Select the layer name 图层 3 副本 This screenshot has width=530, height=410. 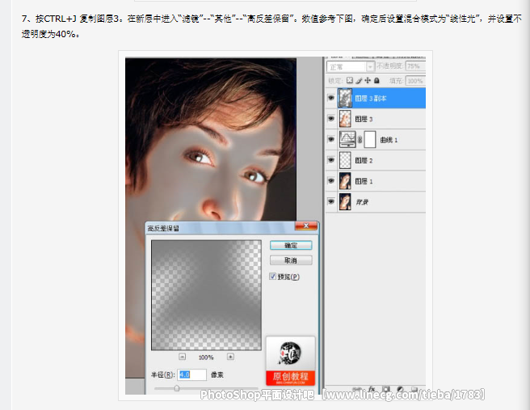pos(371,99)
